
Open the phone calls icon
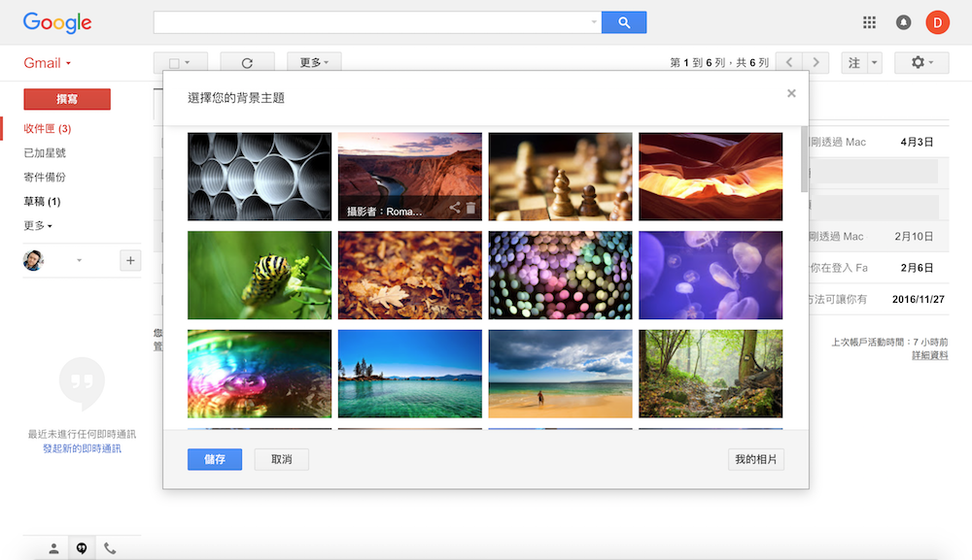[x=110, y=548]
